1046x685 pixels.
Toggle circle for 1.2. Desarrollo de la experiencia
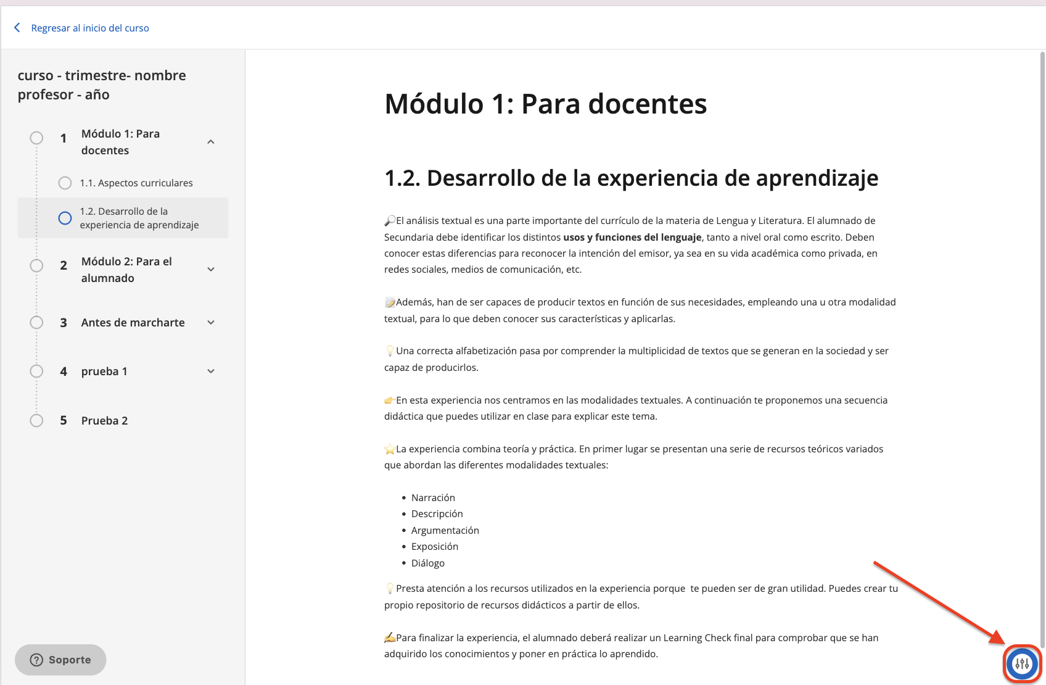(x=65, y=218)
